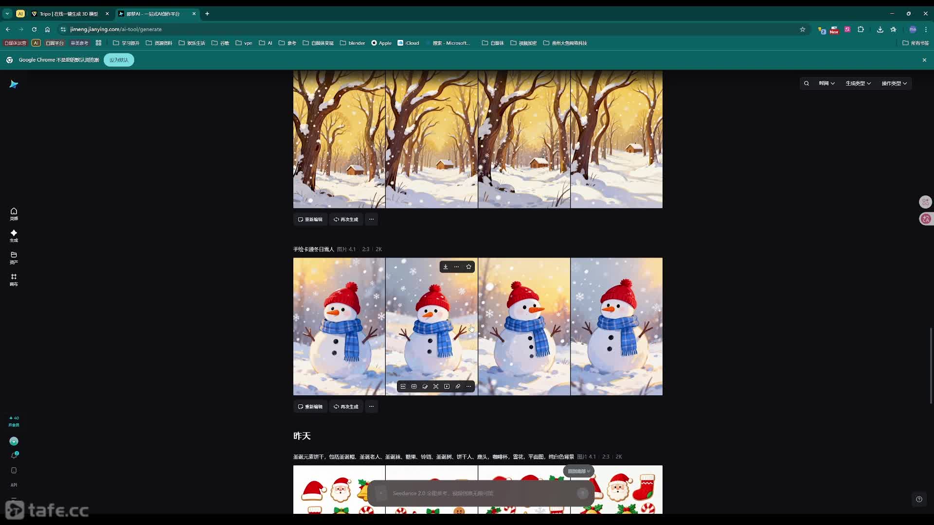Expand the 生成类型 filter dropdown
This screenshot has width=934, height=525.
click(x=858, y=84)
